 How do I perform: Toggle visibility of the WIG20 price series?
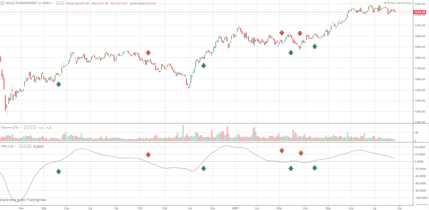pos(58,3)
